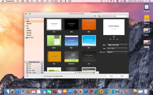Collapse the 主题 (Themes) section triangle
The height and width of the screenshot is (95, 153).
25,19
